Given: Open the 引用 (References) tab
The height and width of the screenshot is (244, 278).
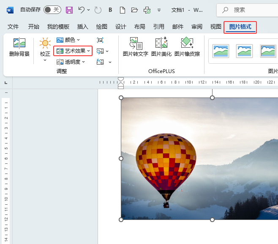Looking at the screenshot, I should pos(159,27).
